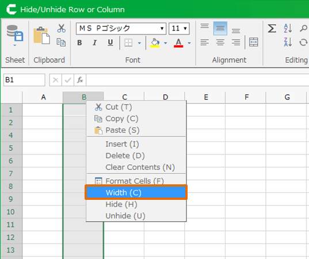Click the app logo in title bar
Screen dimensions: 309x259
[x=12, y=9]
